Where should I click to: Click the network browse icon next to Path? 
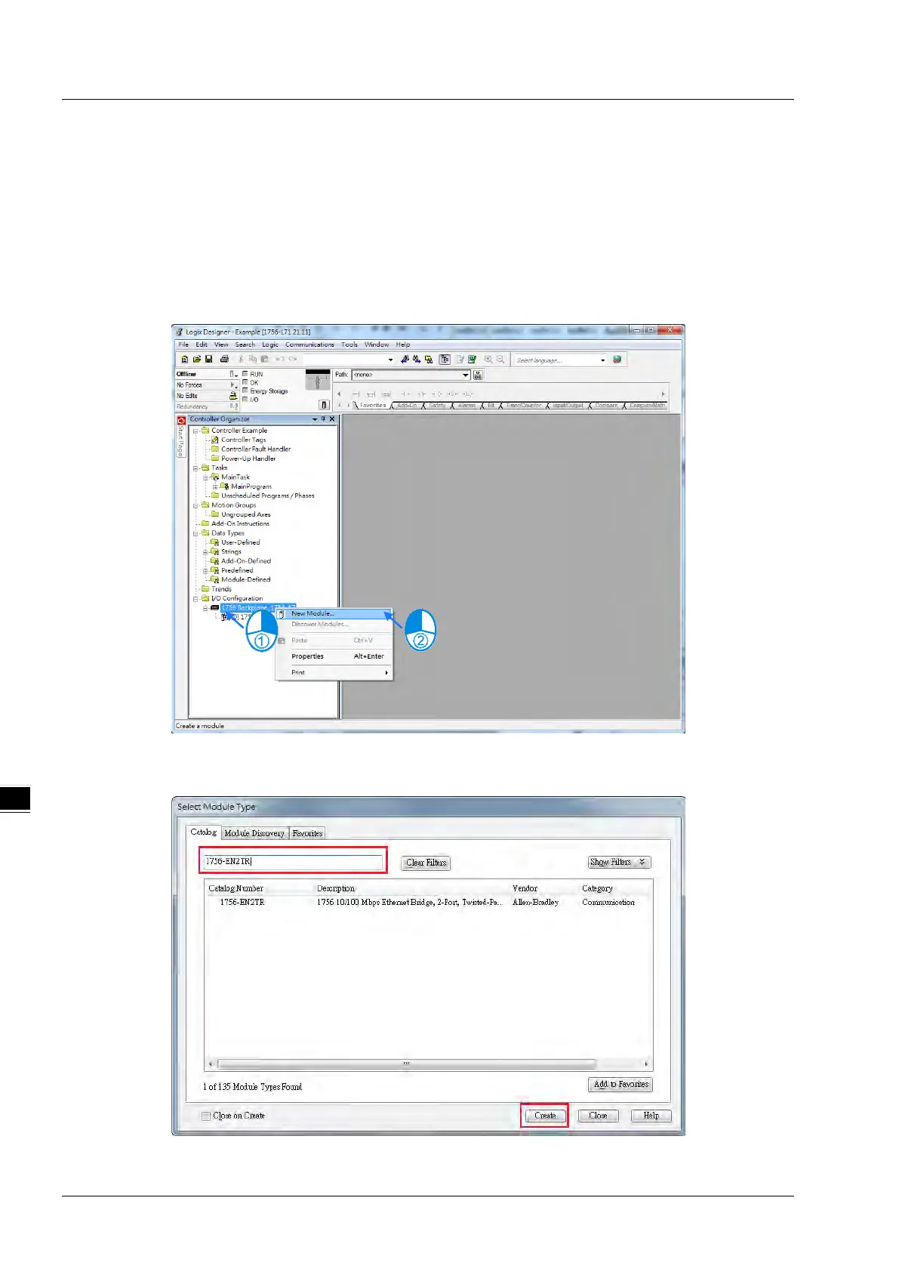pyautogui.click(x=478, y=375)
